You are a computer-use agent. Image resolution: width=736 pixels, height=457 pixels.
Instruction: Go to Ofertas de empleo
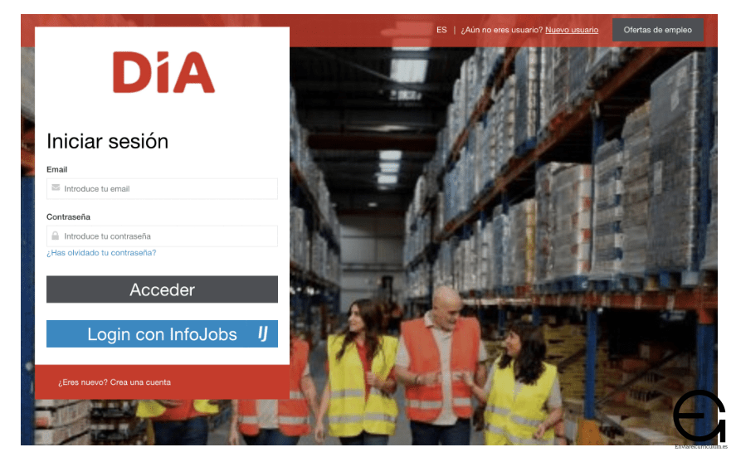(658, 30)
